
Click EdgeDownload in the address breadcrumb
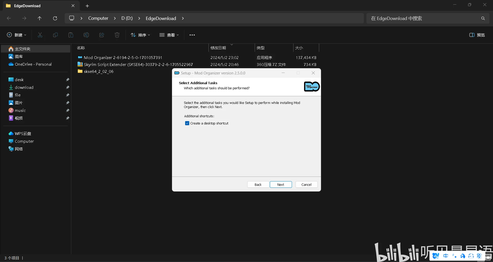[160, 18]
